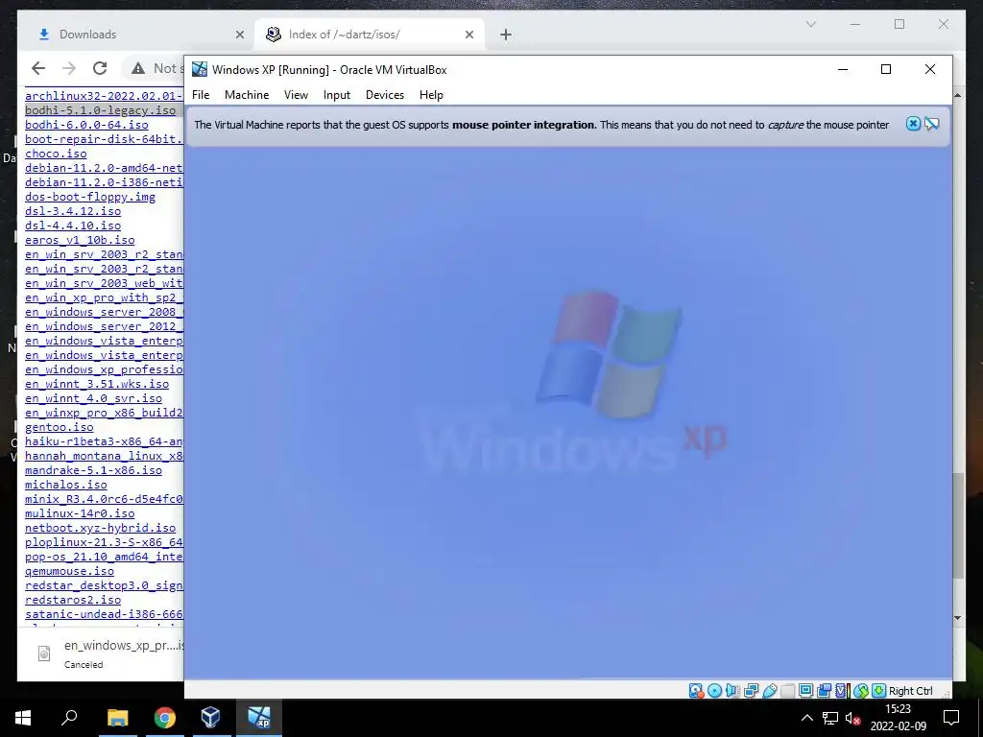Click the keyboard capture indicator beside Right Ctrl
The image size is (983, 737).
pyautogui.click(x=879, y=691)
